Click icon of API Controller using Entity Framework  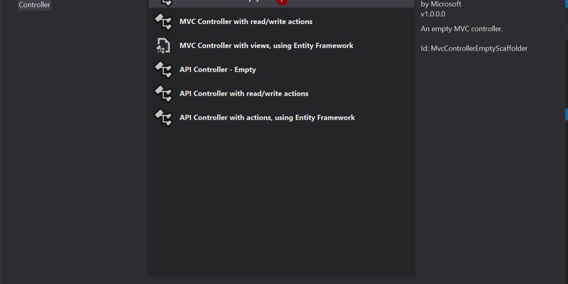[x=163, y=117]
